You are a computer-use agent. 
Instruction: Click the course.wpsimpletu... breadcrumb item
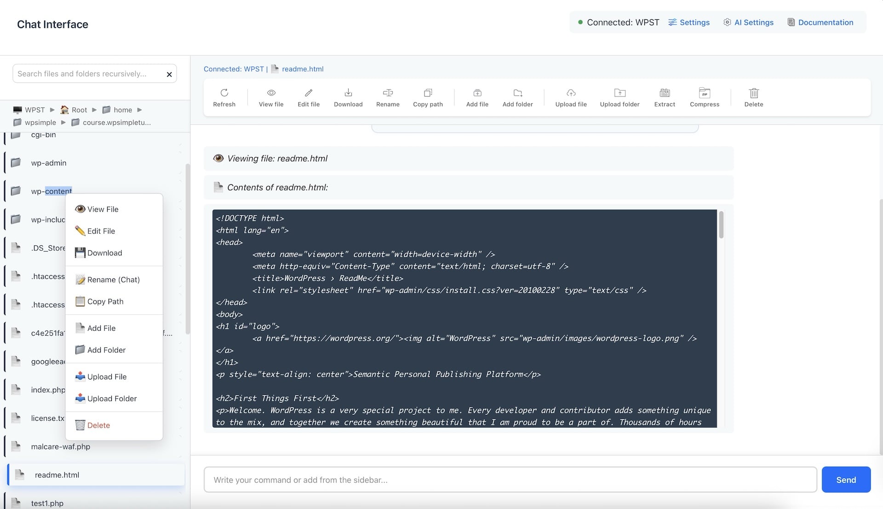tap(111, 122)
